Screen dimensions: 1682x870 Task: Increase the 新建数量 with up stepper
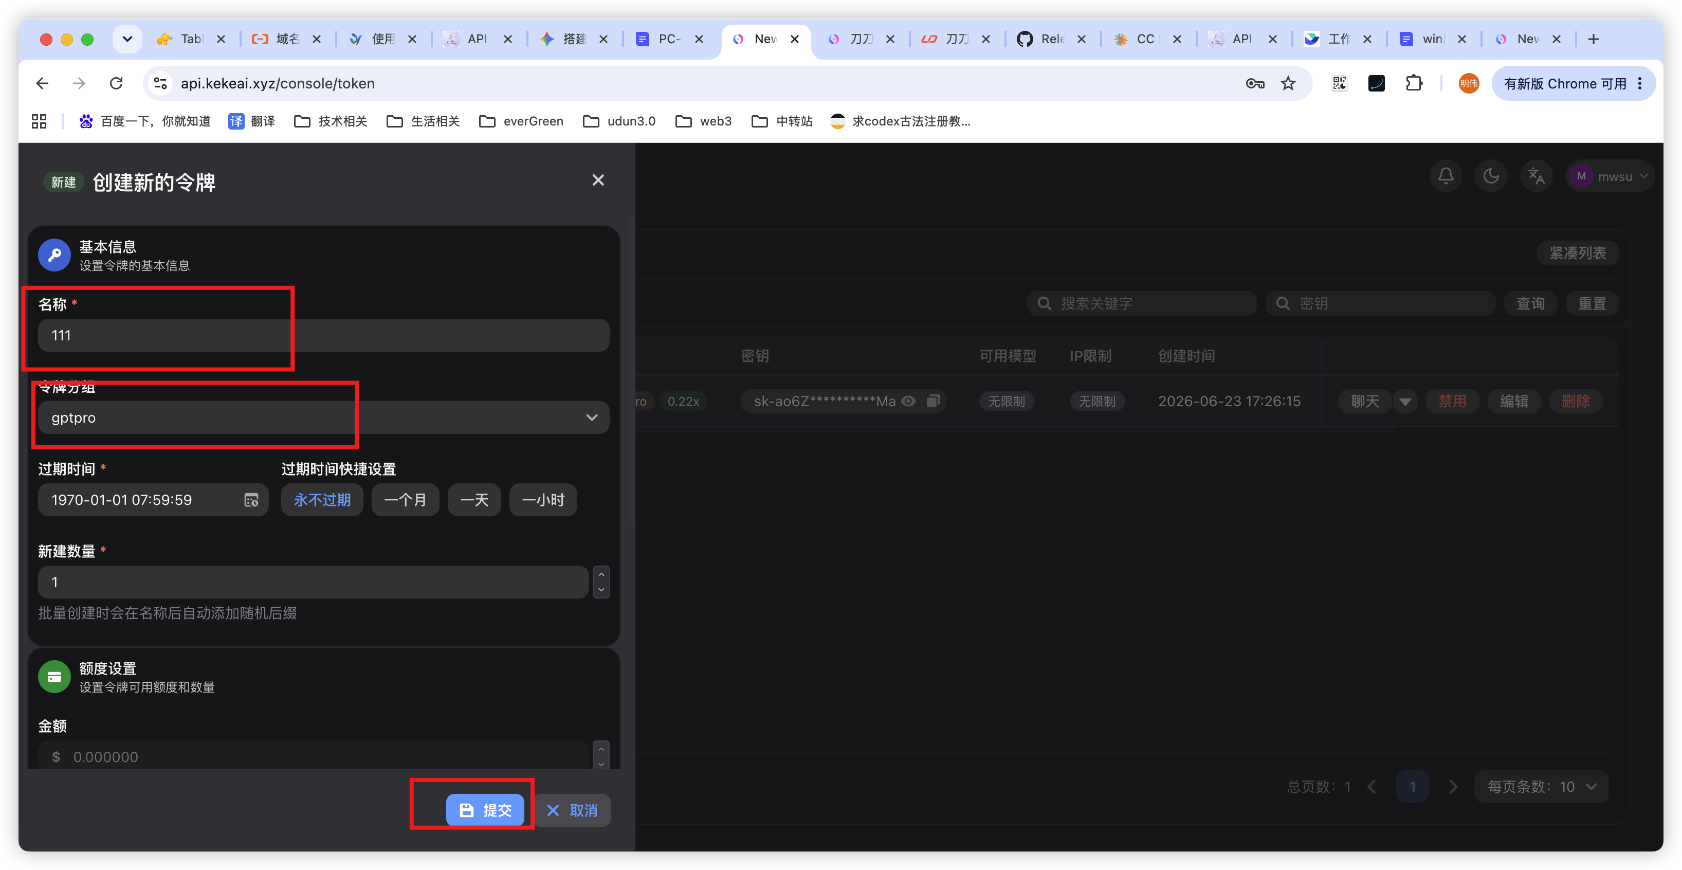point(601,573)
